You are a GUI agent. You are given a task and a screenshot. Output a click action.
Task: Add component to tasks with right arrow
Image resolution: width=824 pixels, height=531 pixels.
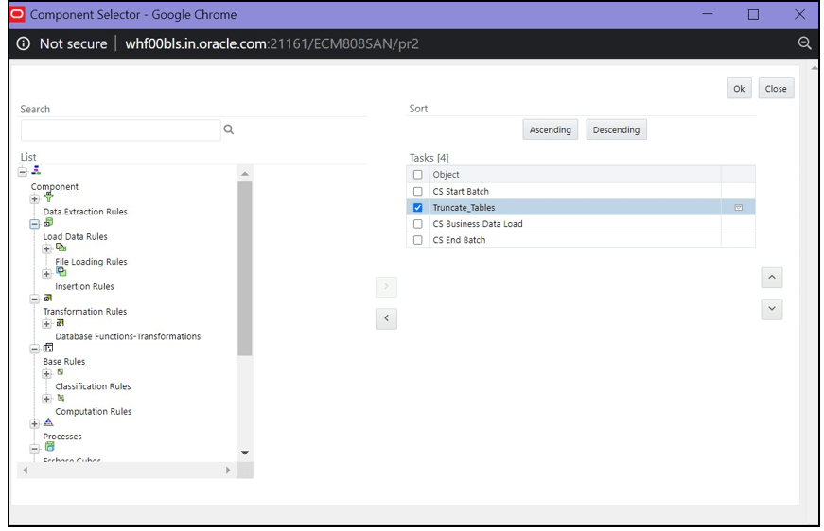tap(386, 286)
